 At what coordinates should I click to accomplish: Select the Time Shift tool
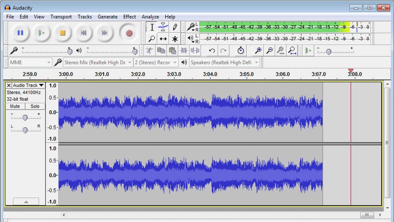click(163, 39)
